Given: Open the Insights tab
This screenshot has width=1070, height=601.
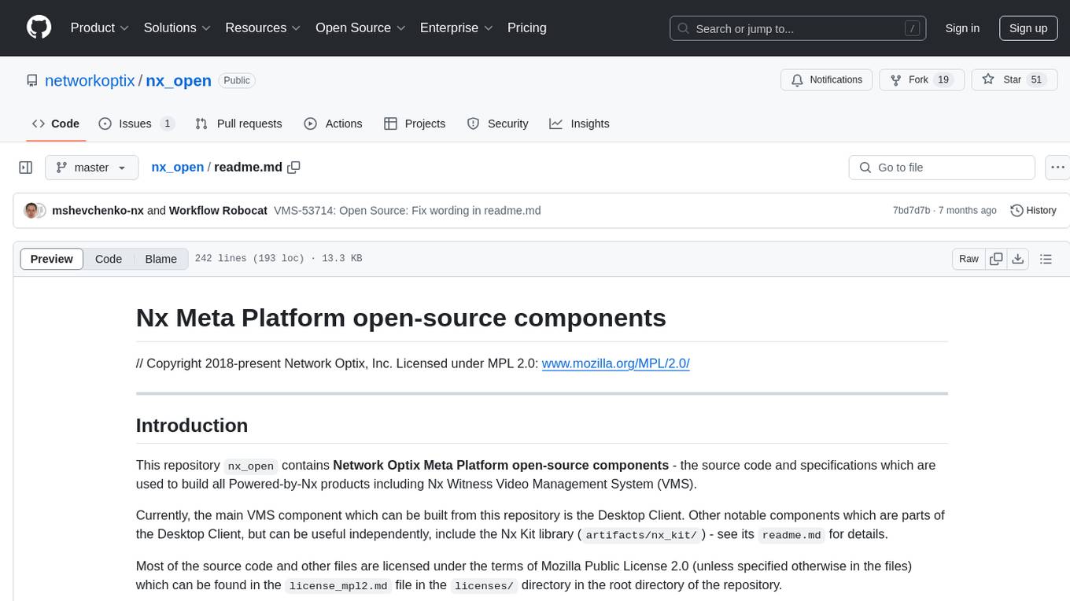Looking at the screenshot, I should click(x=579, y=124).
